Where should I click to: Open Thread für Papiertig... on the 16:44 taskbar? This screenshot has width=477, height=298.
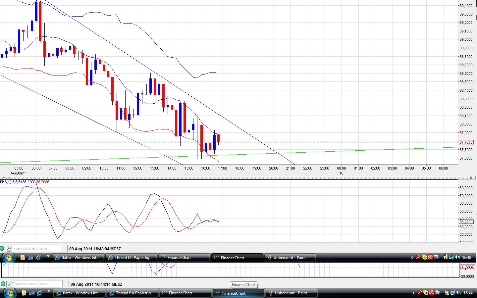132,293
